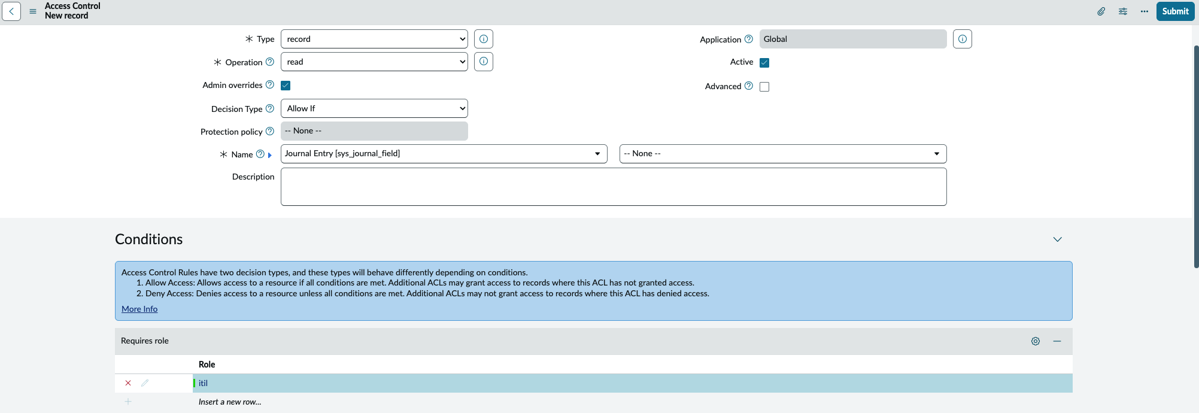Show help for the Application field
The height and width of the screenshot is (413, 1199).
pos(749,39)
